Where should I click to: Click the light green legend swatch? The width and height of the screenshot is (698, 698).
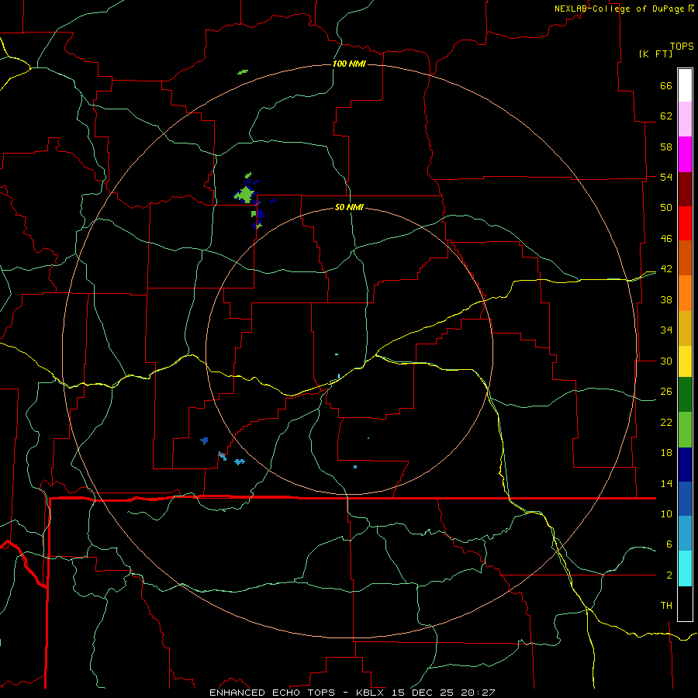(685, 430)
